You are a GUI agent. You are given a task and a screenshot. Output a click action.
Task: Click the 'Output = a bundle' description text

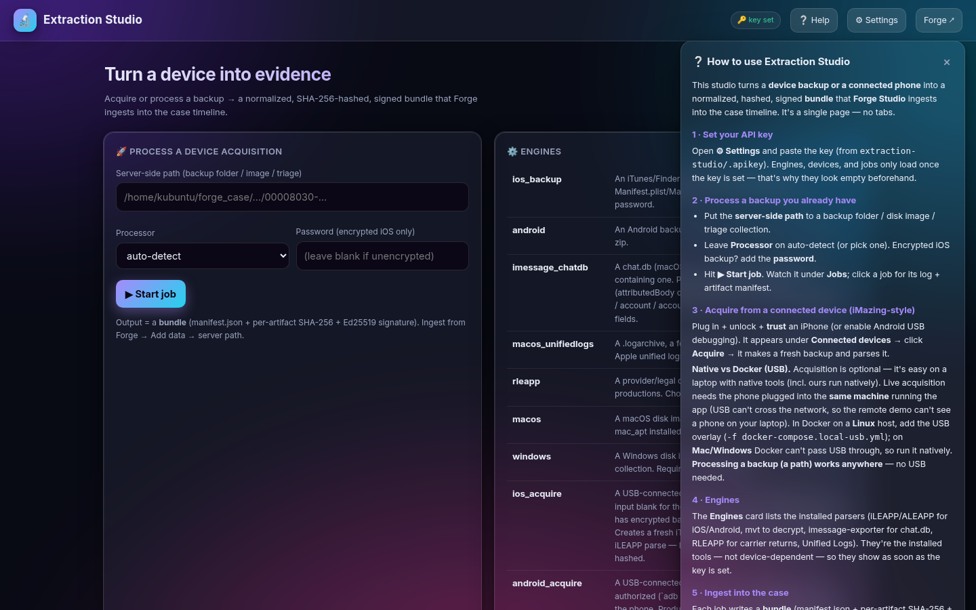[x=291, y=329]
